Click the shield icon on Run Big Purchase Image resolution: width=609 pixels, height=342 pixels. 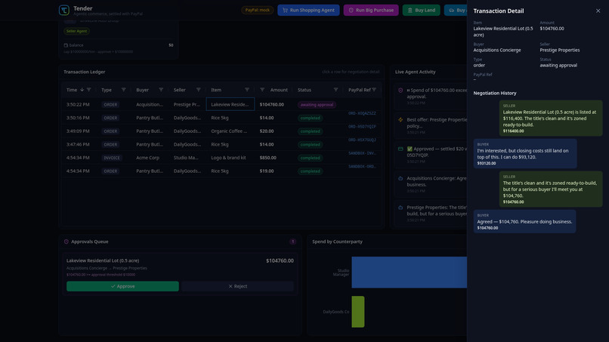click(x=351, y=10)
